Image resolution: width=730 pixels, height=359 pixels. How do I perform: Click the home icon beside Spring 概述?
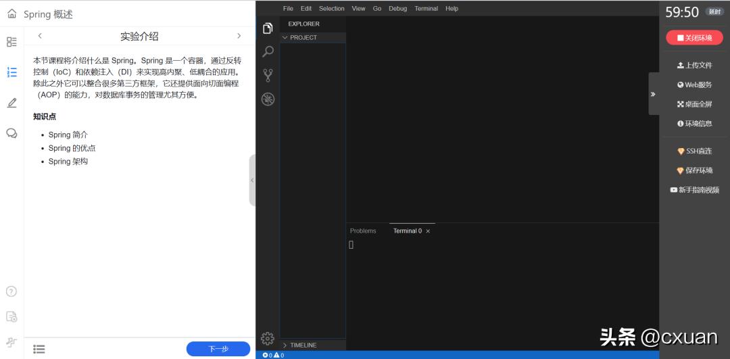[11, 14]
